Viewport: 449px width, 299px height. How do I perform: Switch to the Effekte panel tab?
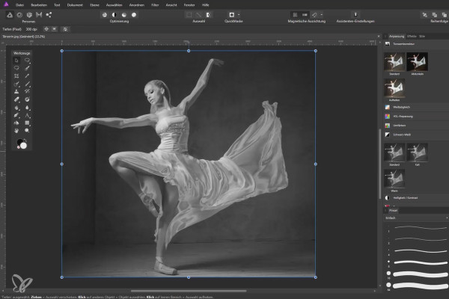(x=412, y=37)
